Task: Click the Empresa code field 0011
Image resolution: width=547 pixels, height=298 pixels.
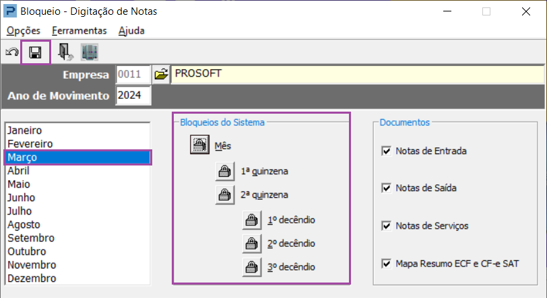Action: click(x=133, y=74)
